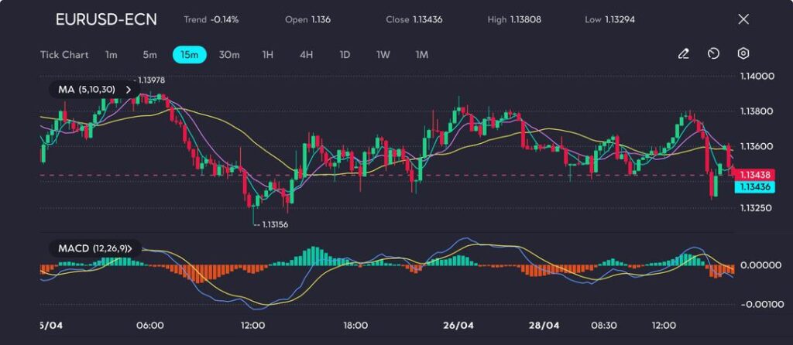Switch to Tick Chart view
Image resolution: width=793 pixels, height=345 pixels.
pos(64,55)
